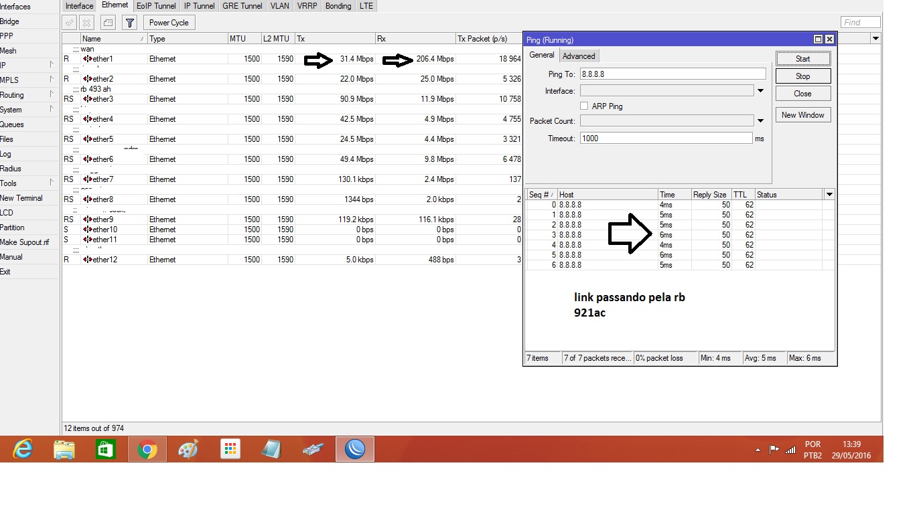Open the Bridge menu in sidebar
This screenshot has height=514, width=915.
9,21
